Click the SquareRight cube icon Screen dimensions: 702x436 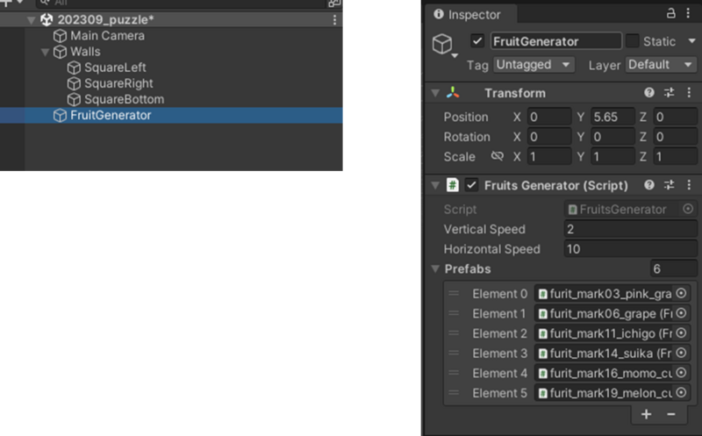tap(74, 83)
